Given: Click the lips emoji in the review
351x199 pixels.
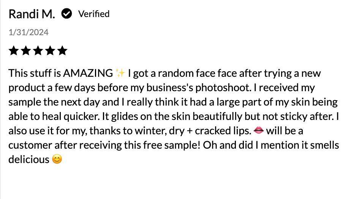Looking at the screenshot, I should pyautogui.click(x=258, y=131).
